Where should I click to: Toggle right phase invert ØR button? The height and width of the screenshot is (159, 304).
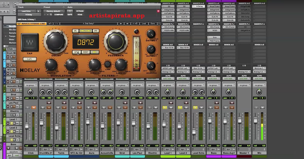(x=96, y=31)
